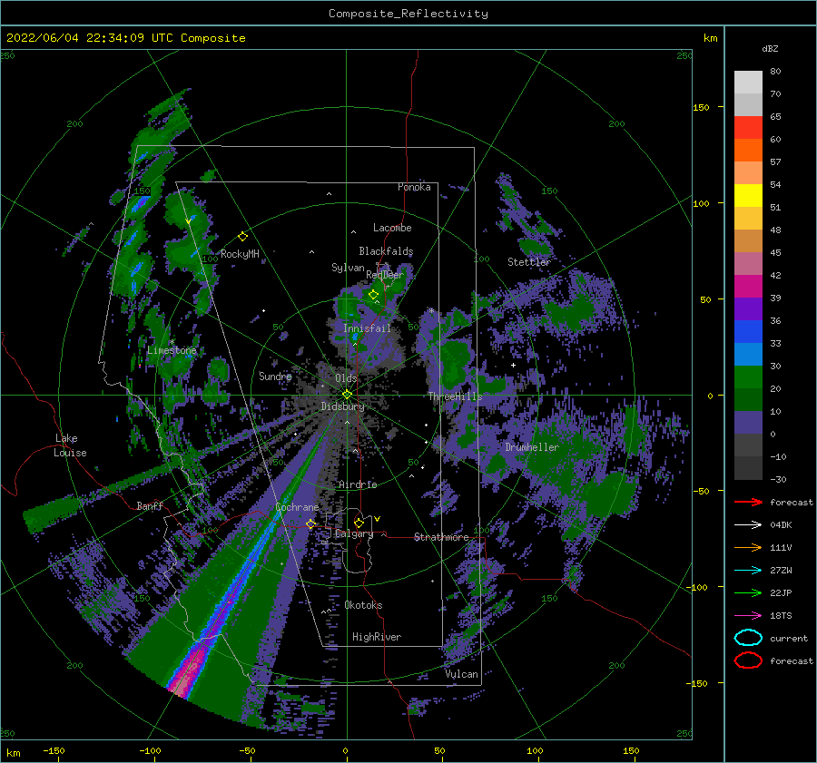Select the orange 111V arrow legend icon
The width and height of the screenshot is (817, 763).
tap(748, 547)
